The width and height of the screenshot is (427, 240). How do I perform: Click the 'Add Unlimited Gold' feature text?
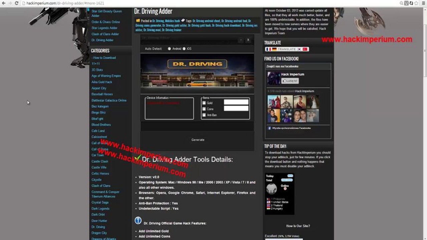coord(154,231)
